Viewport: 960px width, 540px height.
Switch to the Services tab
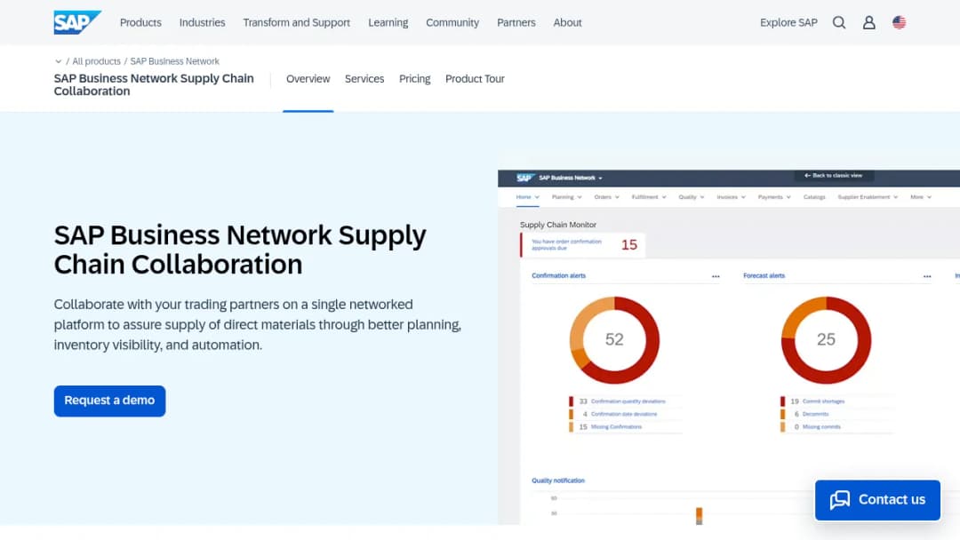coord(364,79)
